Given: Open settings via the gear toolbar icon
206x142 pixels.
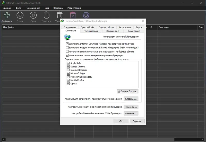Looking at the screenshot, I should (86, 15).
